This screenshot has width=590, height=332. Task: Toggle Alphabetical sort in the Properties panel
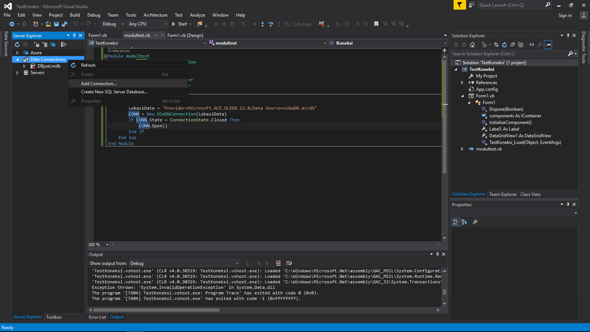pyautogui.click(x=464, y=222)
